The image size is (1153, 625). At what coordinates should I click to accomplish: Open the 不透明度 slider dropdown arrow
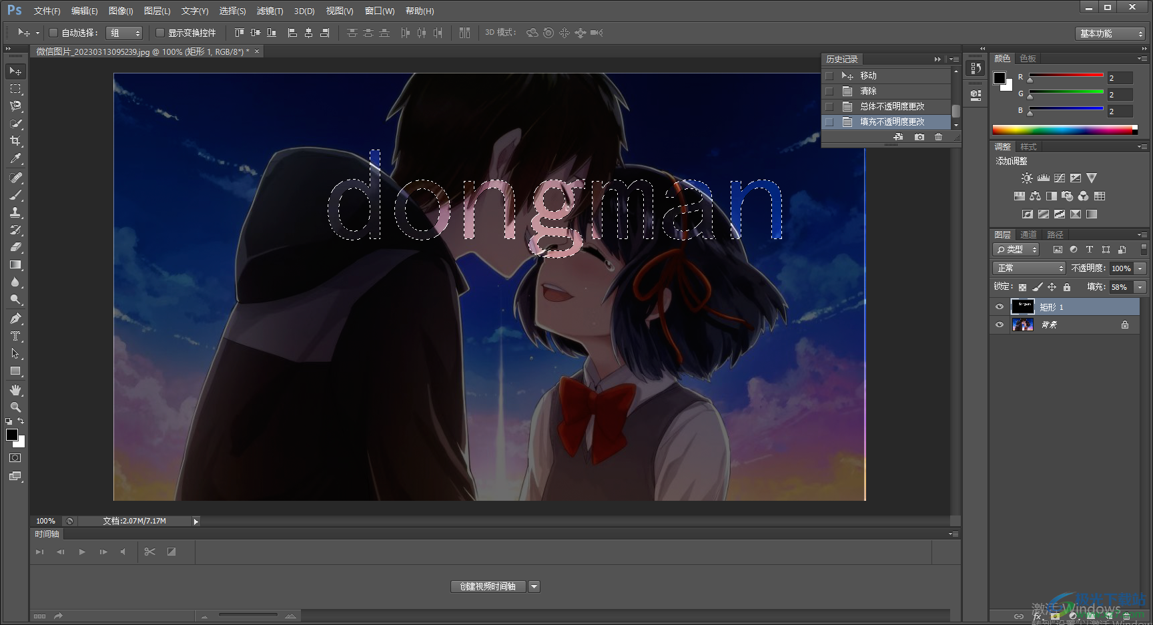[x=1140, y=268]
